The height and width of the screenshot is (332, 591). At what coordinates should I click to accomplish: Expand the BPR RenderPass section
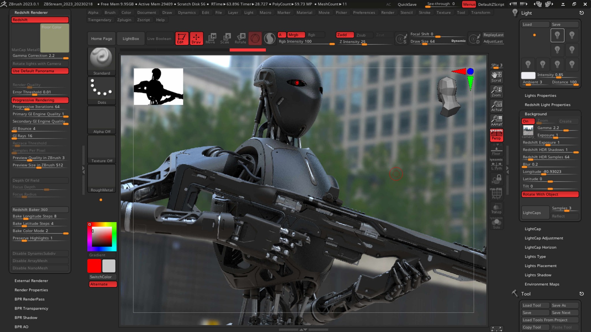coord(29,299)
